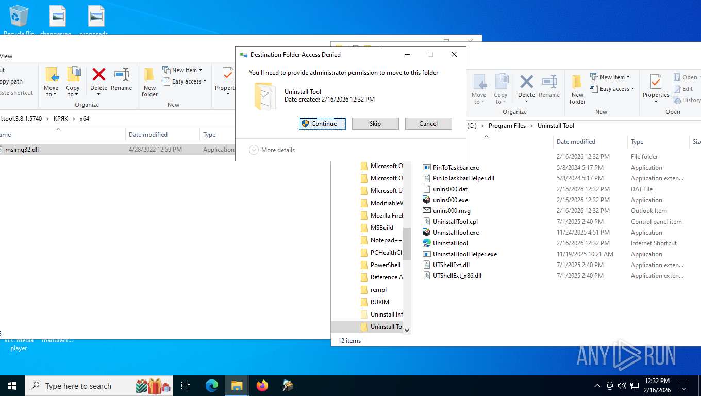Click x64 breadcrumb in left address bar

point(84,119)
